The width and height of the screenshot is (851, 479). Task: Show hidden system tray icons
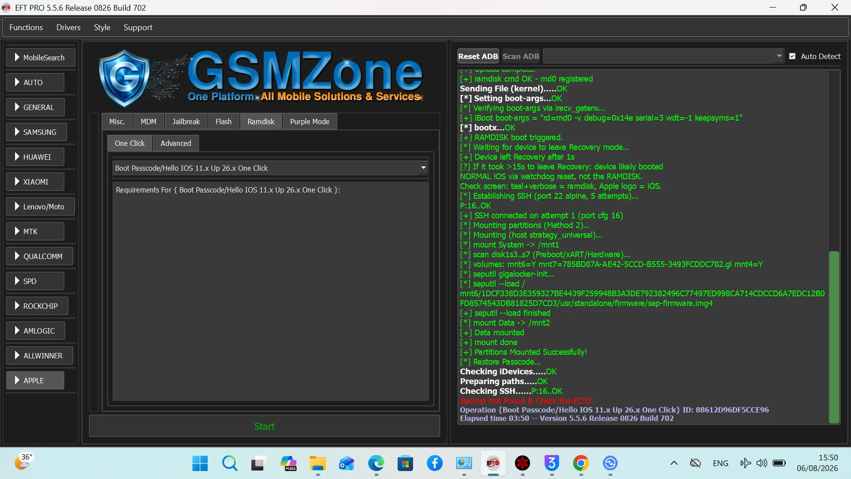pyautogui.click(x=674, y=463)
